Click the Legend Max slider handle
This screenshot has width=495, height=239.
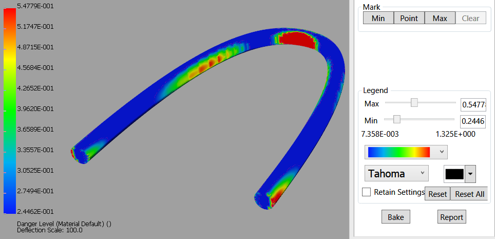click(414, 103)
